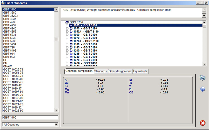Image resolution: width=209 pixels, height=130 pixels.
Task: Click the Fe element label
Action: 66,86
